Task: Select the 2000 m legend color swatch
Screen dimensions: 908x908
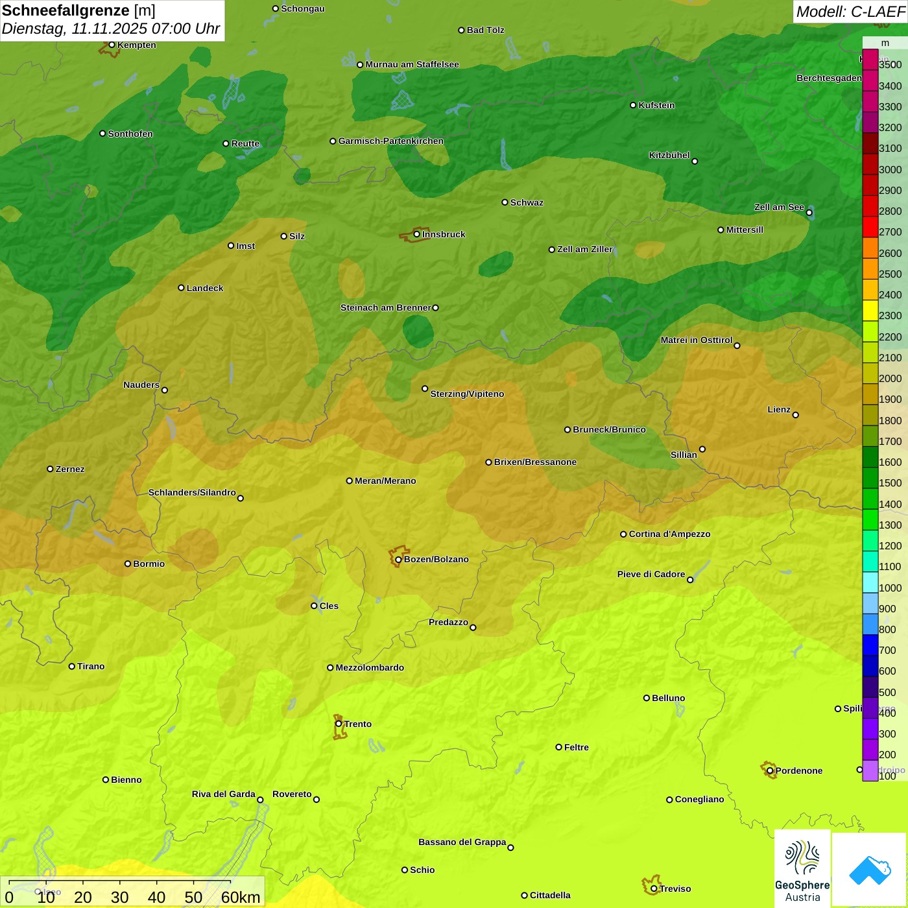Action: click(870, 374)
